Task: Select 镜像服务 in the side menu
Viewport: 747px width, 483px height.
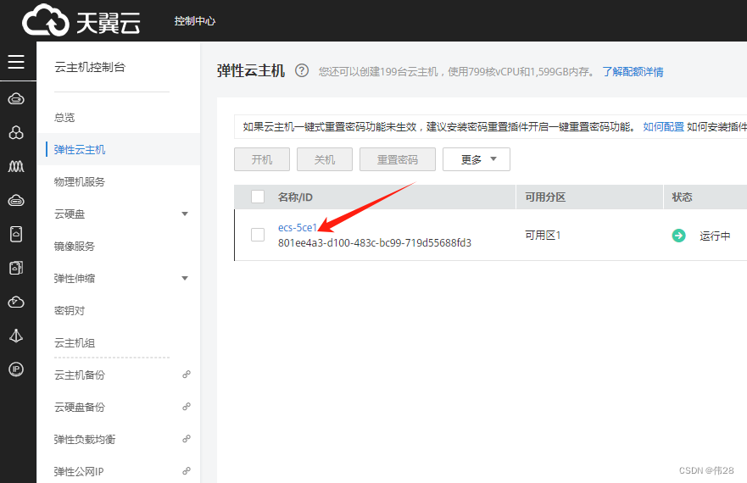Action: point(75,247)
